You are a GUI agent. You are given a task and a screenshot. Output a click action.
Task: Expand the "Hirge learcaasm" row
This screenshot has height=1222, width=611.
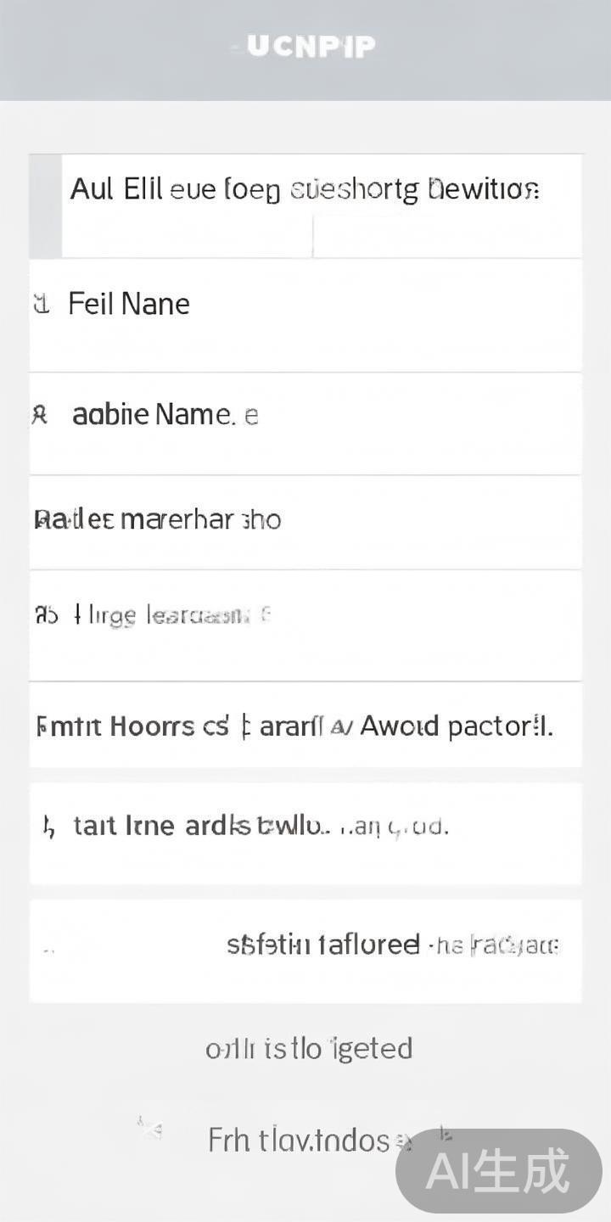(305, 625)
